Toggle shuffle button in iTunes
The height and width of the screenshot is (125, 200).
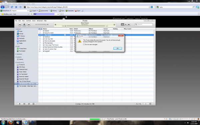(x=24, y=104)
